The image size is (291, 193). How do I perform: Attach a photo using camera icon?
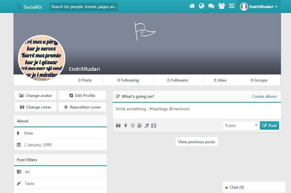point(118,126)
